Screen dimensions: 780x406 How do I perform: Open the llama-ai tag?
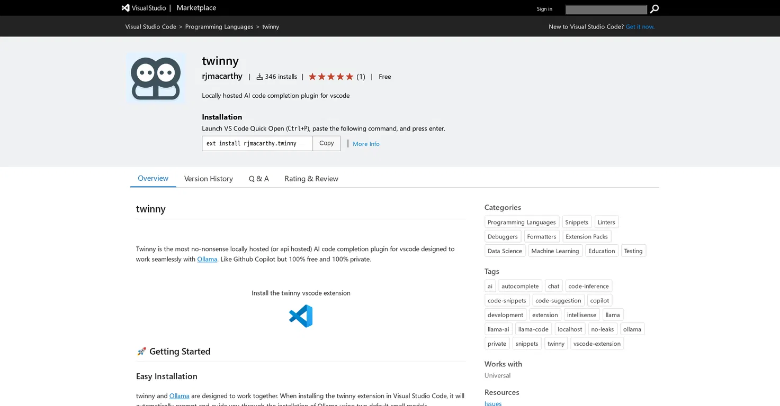[x=498, y=329]
